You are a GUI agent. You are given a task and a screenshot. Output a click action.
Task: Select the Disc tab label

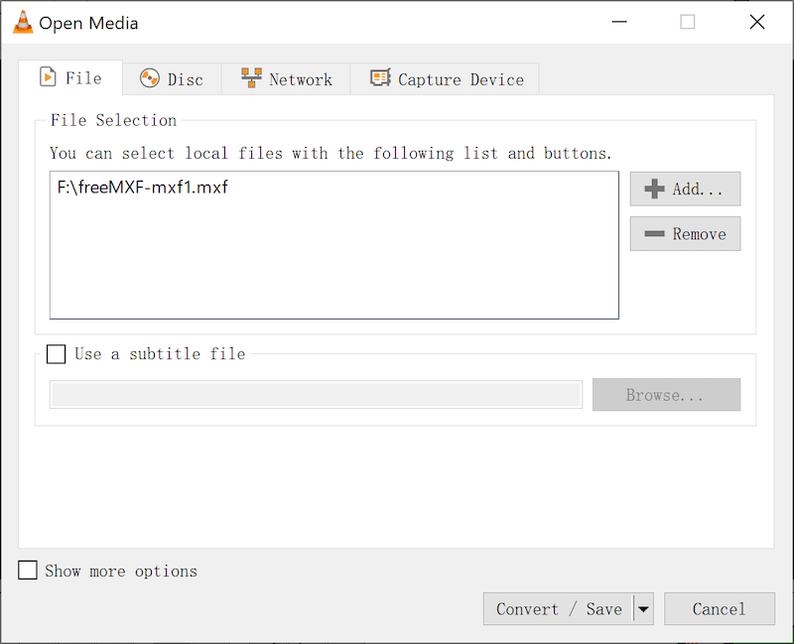click(185, 79)
